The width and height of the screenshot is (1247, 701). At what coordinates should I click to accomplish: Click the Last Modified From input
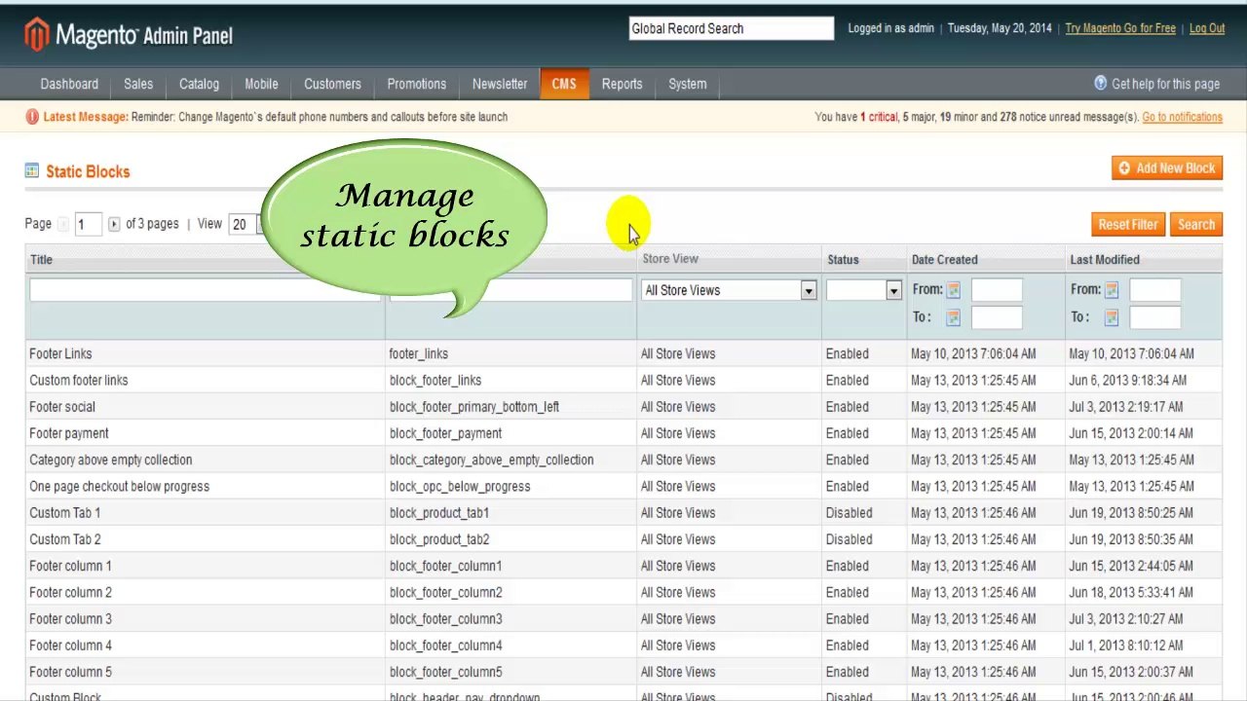pyautogui.click(x=1155, y=289)
